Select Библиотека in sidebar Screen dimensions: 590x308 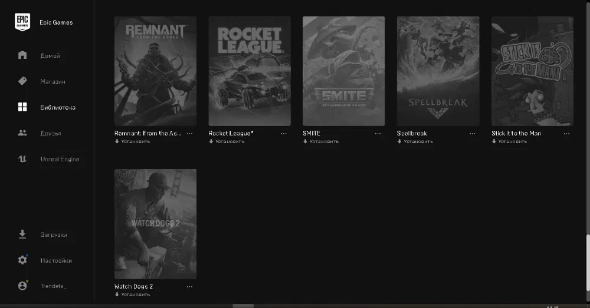58,107
